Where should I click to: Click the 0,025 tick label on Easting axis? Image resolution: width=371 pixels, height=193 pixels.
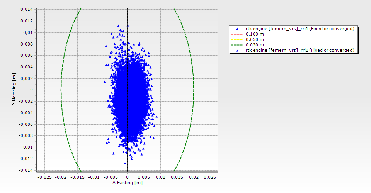pos(210,177)
